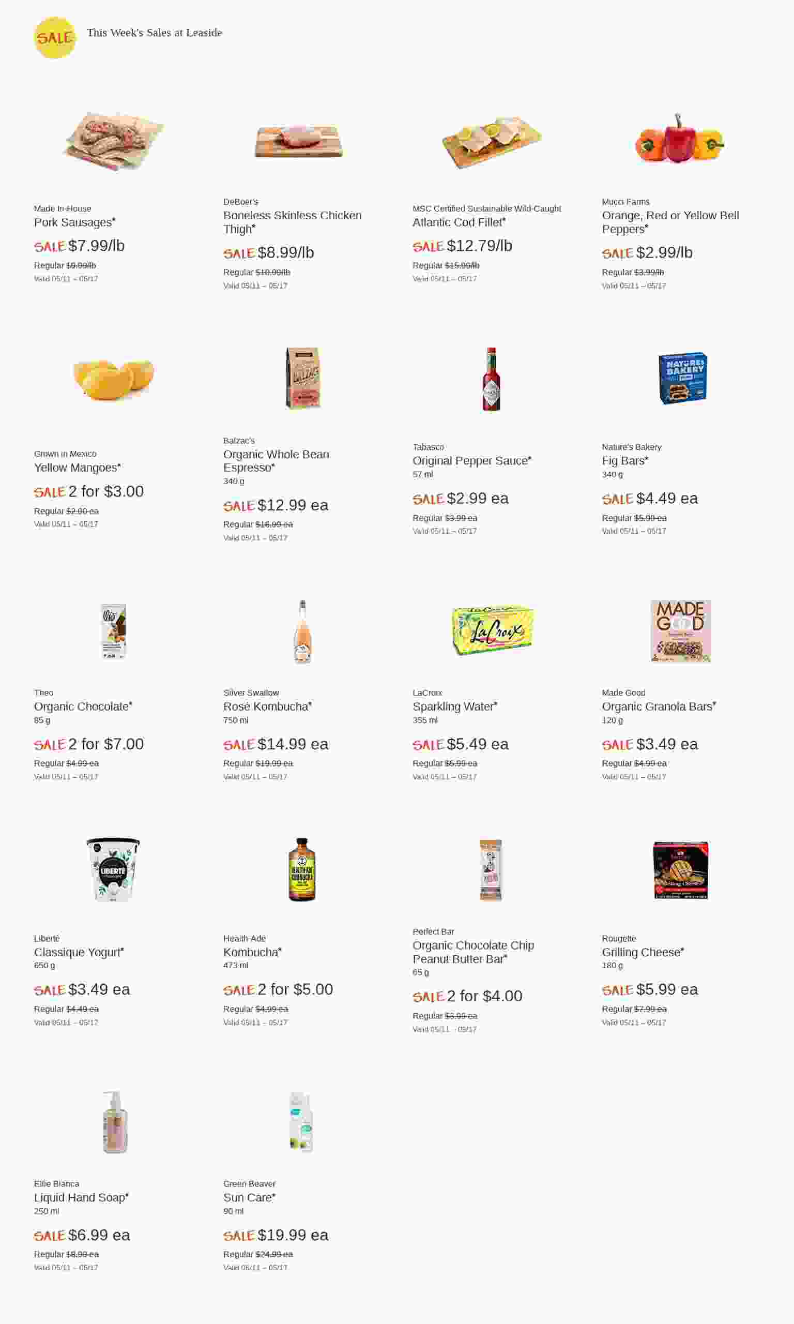This screenshot has height=1324, width=794.
Task: Click the Health-Ade Kombucha bottle image
Action: click(302, 869)
